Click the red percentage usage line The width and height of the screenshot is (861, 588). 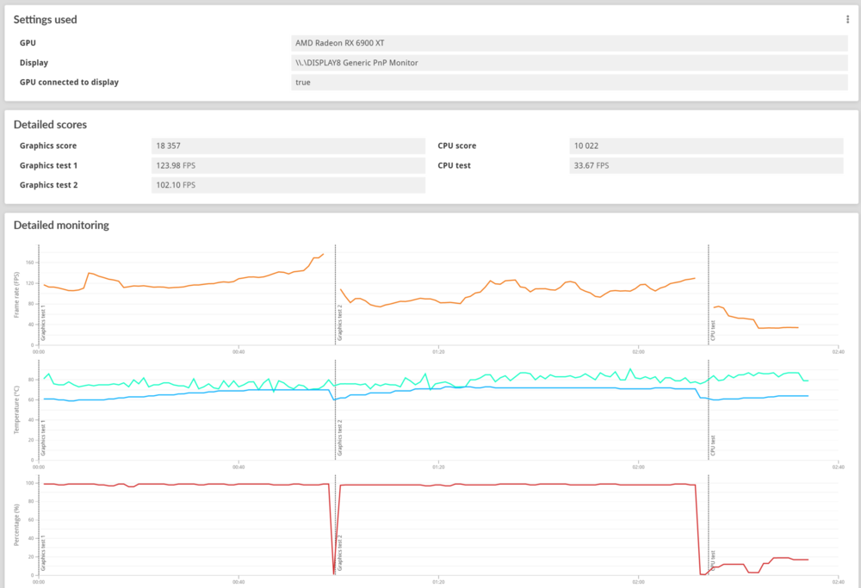click(x=517, y=485)
